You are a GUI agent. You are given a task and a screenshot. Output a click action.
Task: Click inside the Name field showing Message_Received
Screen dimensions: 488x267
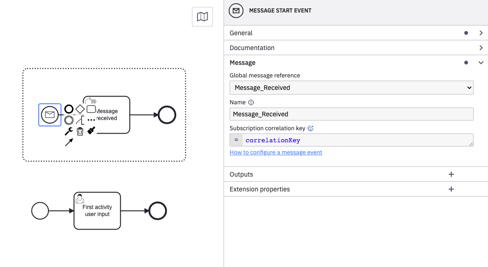325,114
